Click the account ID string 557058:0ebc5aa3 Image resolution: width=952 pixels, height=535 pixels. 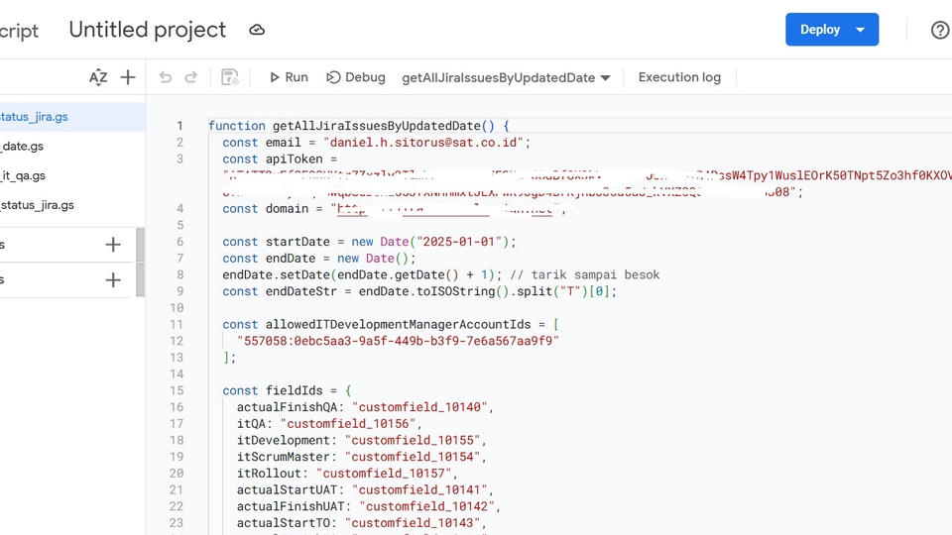398,341
